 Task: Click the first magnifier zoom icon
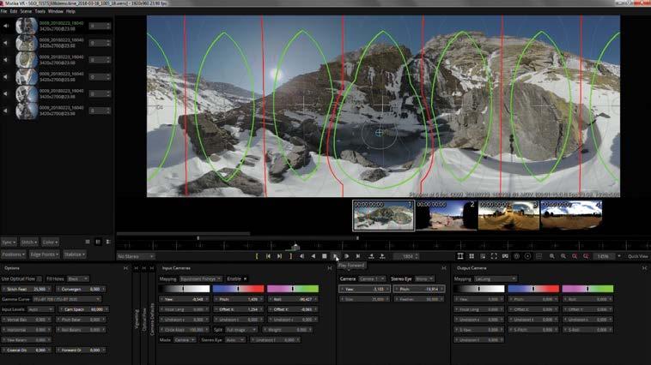coord(551,256)
